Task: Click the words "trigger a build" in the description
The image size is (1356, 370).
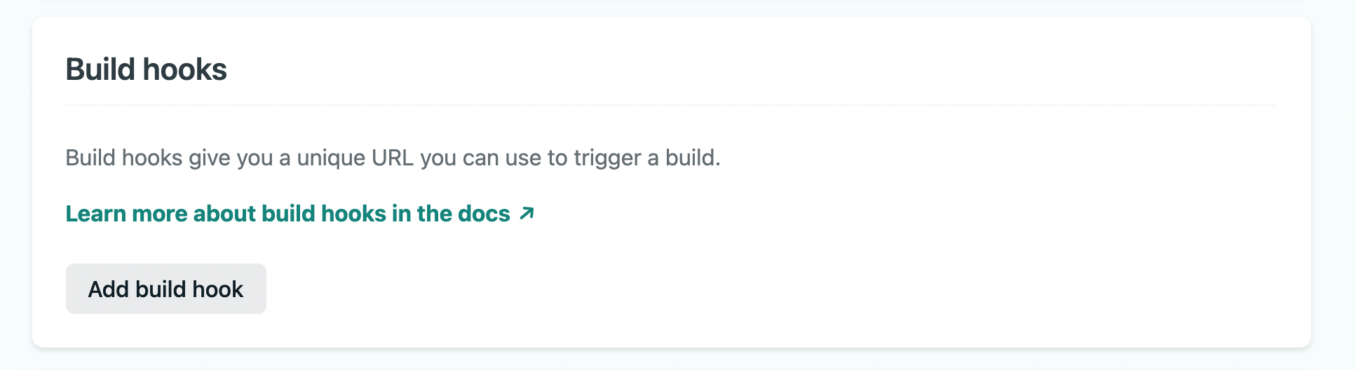Action: coord(646,158)
